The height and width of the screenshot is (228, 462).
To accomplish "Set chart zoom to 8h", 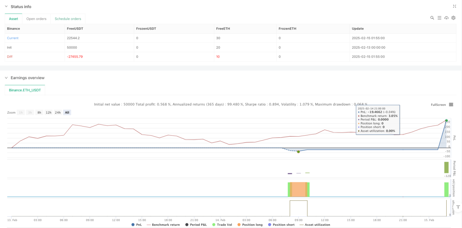I will pos(39,113).
